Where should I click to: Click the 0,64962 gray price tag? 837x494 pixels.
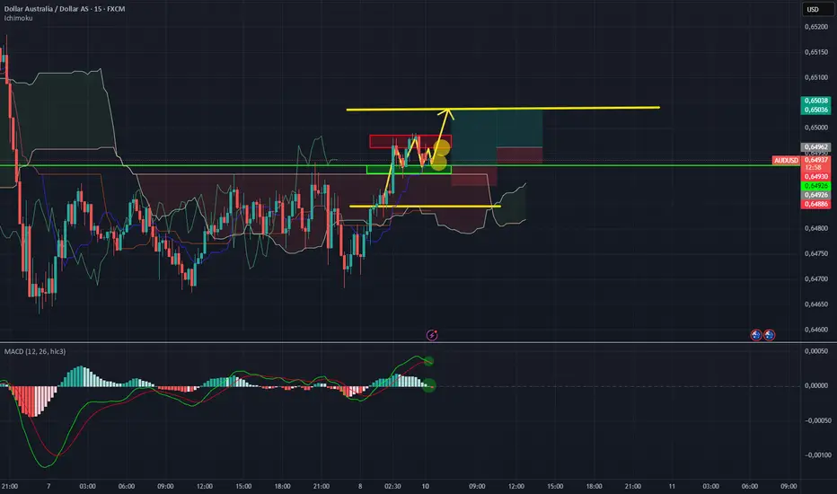click(x=815, y=147)
